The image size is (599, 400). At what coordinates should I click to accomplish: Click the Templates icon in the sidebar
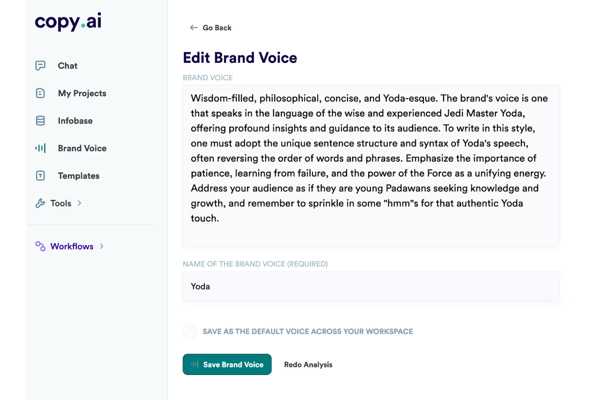coord(40,175)
